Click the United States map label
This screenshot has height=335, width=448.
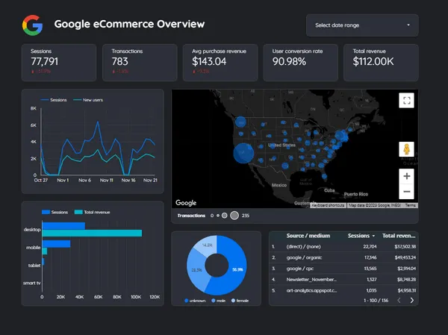coord(281,145)
